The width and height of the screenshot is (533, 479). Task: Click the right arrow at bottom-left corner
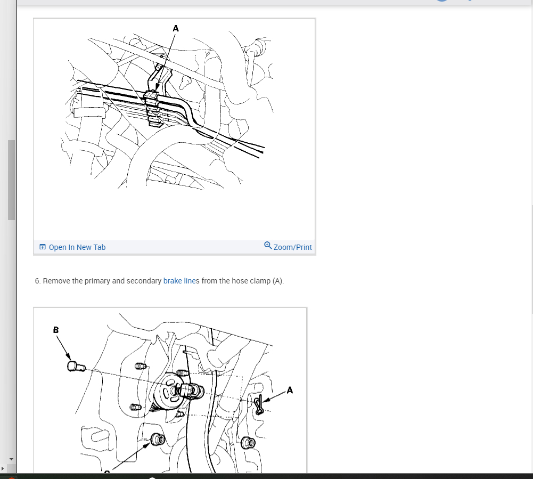click(3, 468)
